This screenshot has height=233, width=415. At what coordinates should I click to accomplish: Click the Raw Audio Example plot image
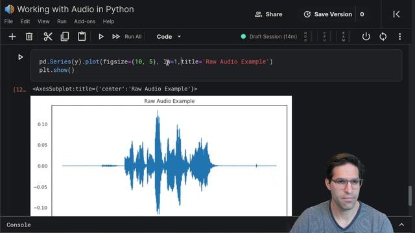(x=161, y=156)
